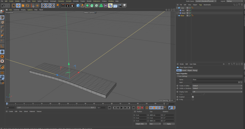Click the Size X field showing 4000 cm
Viewport: 245px width, 129px height.
pos(155,115)
